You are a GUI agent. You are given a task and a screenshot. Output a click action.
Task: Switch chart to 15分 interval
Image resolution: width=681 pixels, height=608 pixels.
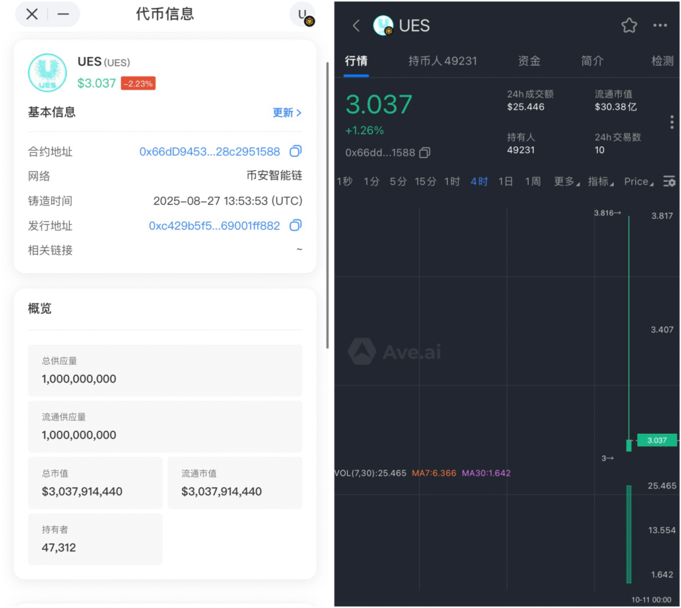pos(425,181)
